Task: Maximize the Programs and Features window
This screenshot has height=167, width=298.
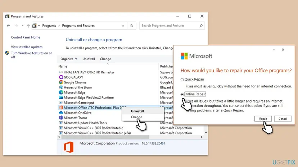Action: click(190, 16)
